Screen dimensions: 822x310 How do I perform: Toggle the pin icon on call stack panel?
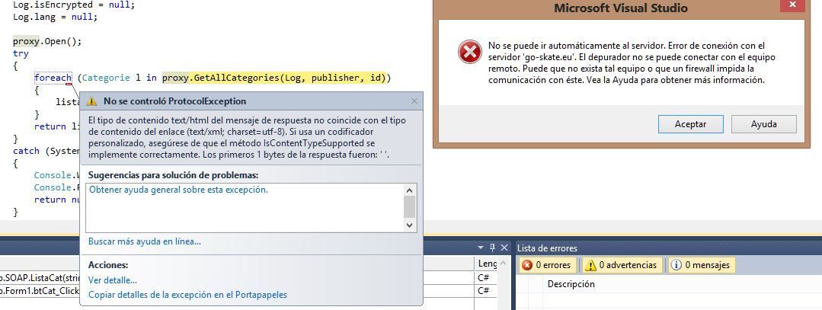(492, 248)
